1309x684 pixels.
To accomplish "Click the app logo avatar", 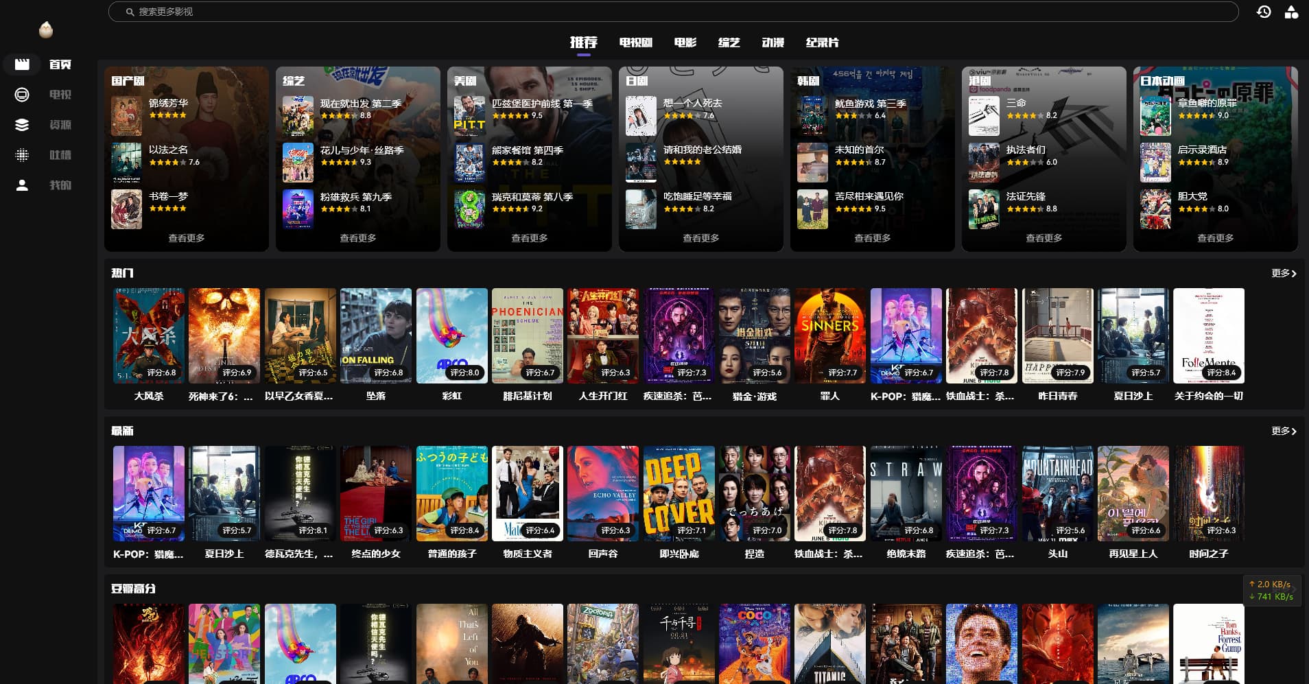I will (x=46, y=30).
